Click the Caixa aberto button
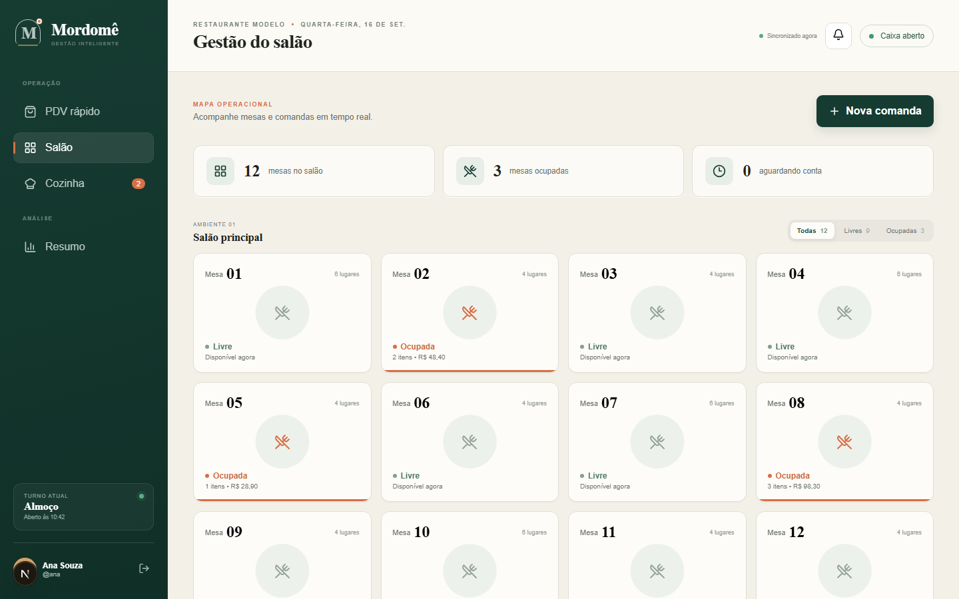This screenshot has width=959, height=599. pos(896,36)
